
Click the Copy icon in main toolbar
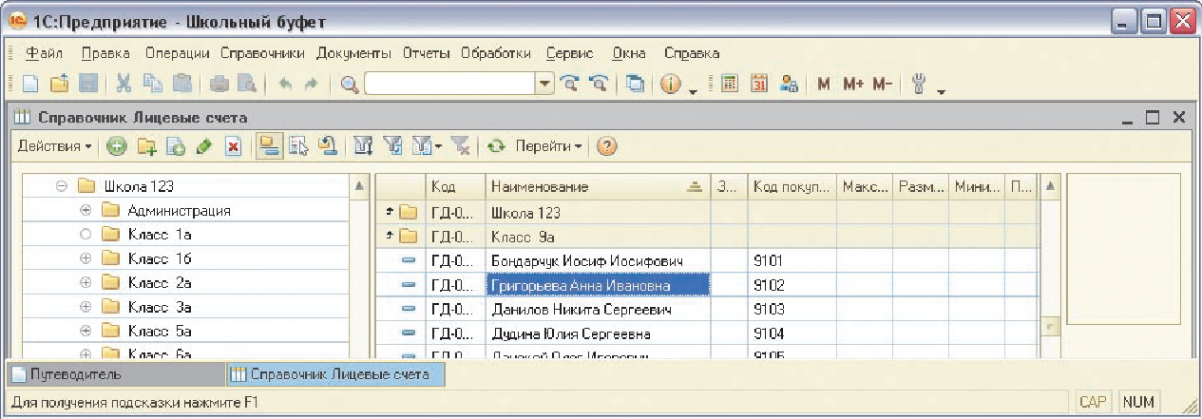click(x=153, y=84)
